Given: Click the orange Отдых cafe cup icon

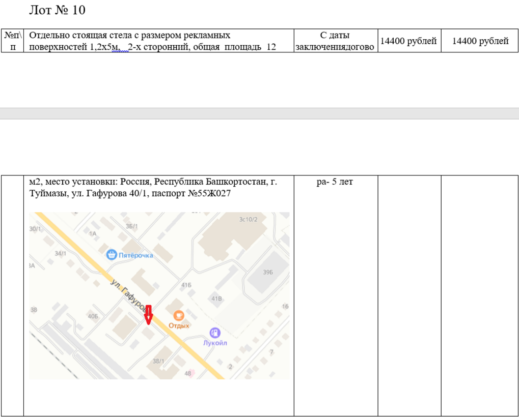Looking at the screenshot, I should point(179,315).
